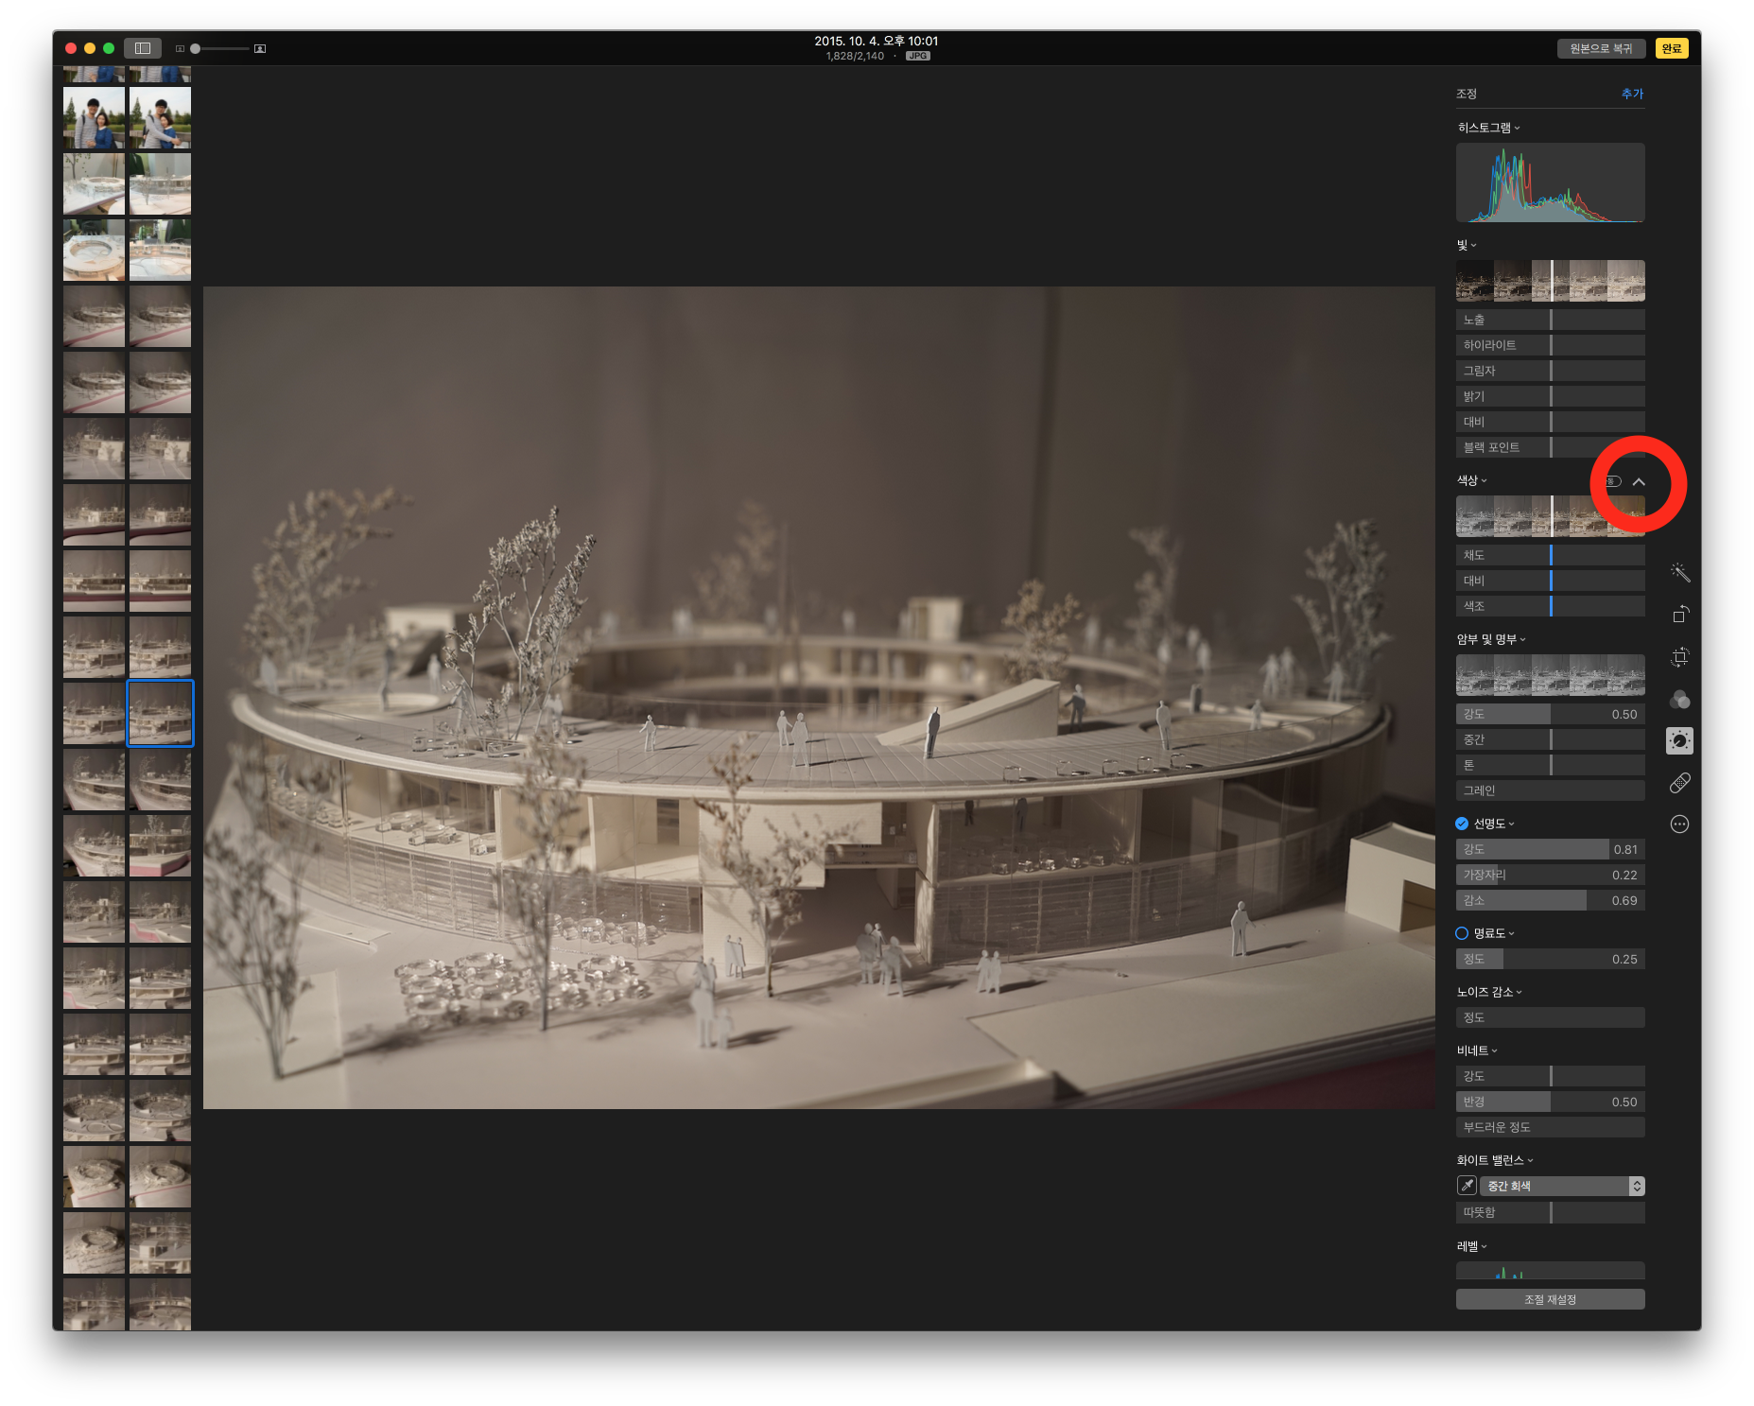Open the 추가 adjustments menu
Viewport: 1754px width, 1406px height.
[1632, 94]
